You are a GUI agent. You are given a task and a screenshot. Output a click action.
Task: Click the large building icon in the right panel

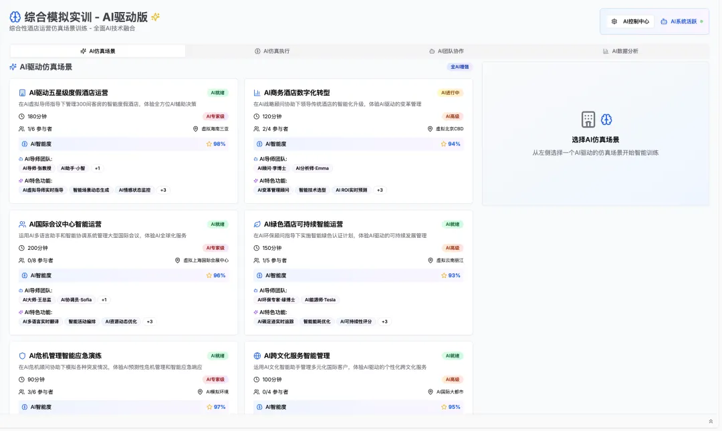pos(588,120)
